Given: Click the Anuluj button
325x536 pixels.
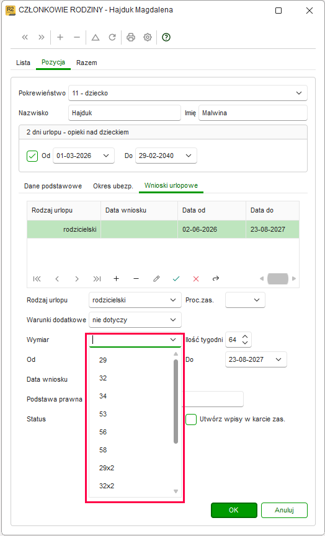Looking at the screenshot, I should point(284,511).
